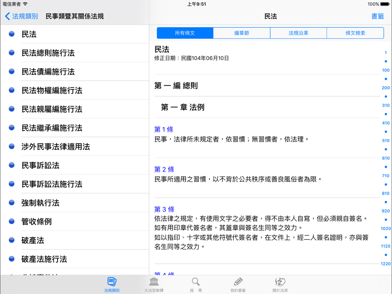392x294 pixels.
Task: Switch to the 編章節 segment
Action: (242, 33)
